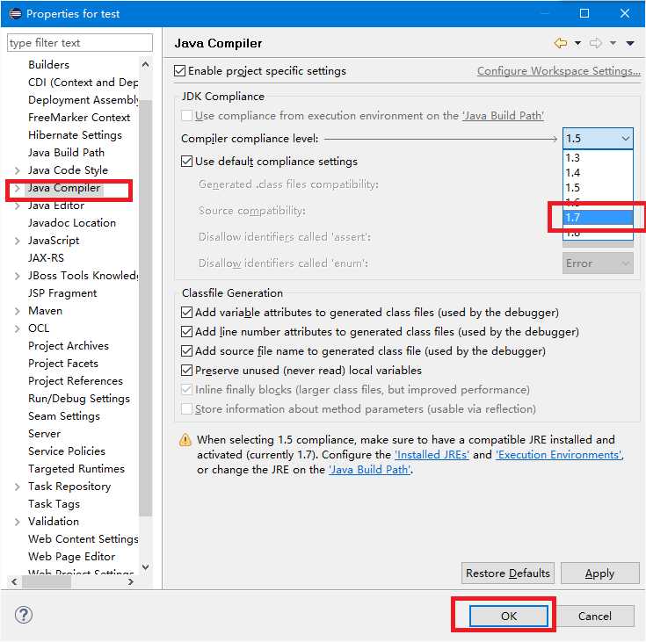Expand the Java Code Style node

click(x=17, y=170)
